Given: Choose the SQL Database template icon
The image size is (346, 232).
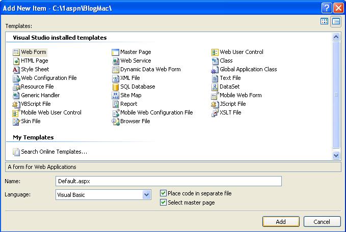Looking at the screenshot, I should [x=115, y=87].
